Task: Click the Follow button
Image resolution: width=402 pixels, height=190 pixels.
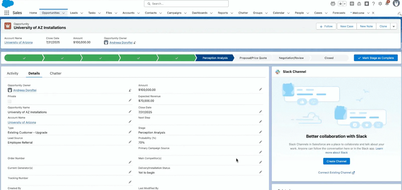Action: pos(326,26)
